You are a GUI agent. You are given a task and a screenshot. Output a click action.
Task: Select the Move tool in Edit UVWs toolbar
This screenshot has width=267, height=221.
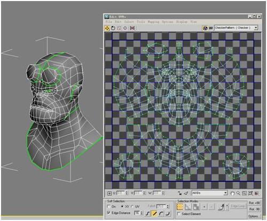[107, 28]
